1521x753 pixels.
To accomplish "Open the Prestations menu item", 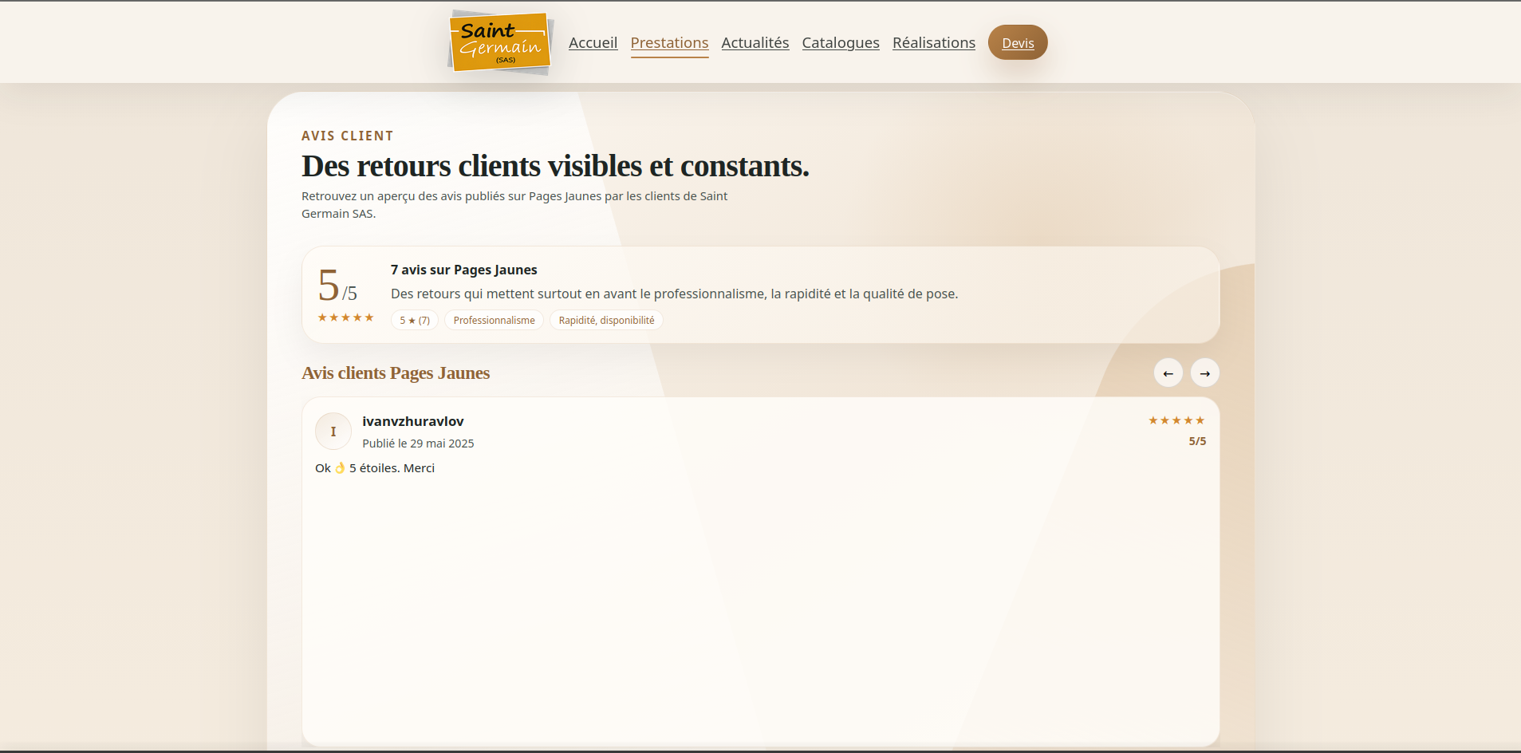I will point(669,42).
